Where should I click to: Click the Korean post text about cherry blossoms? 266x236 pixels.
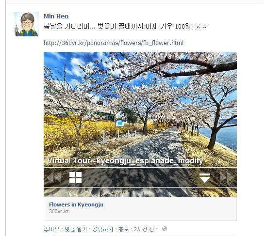(125, 27)
